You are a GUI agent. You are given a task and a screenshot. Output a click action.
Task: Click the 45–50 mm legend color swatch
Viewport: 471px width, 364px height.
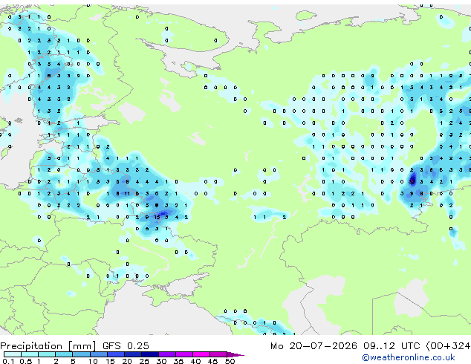coord(218,354)
